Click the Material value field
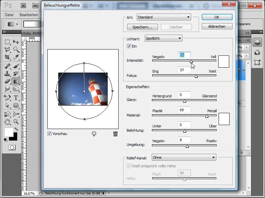The image size is (265, 198). click(184, 110)
